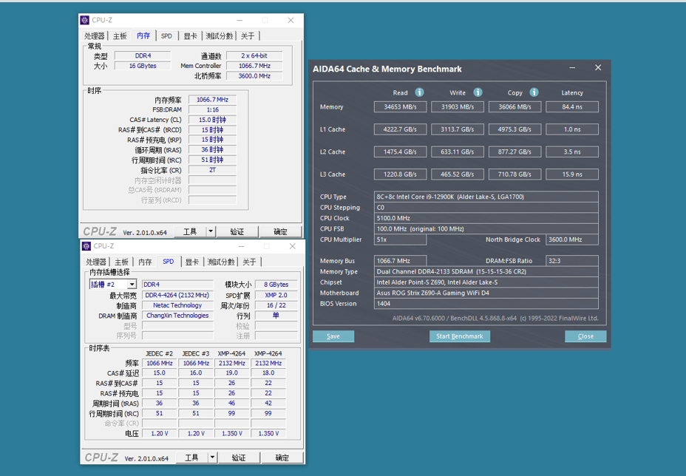Click the info icon beside the Write column

point(478,92)
